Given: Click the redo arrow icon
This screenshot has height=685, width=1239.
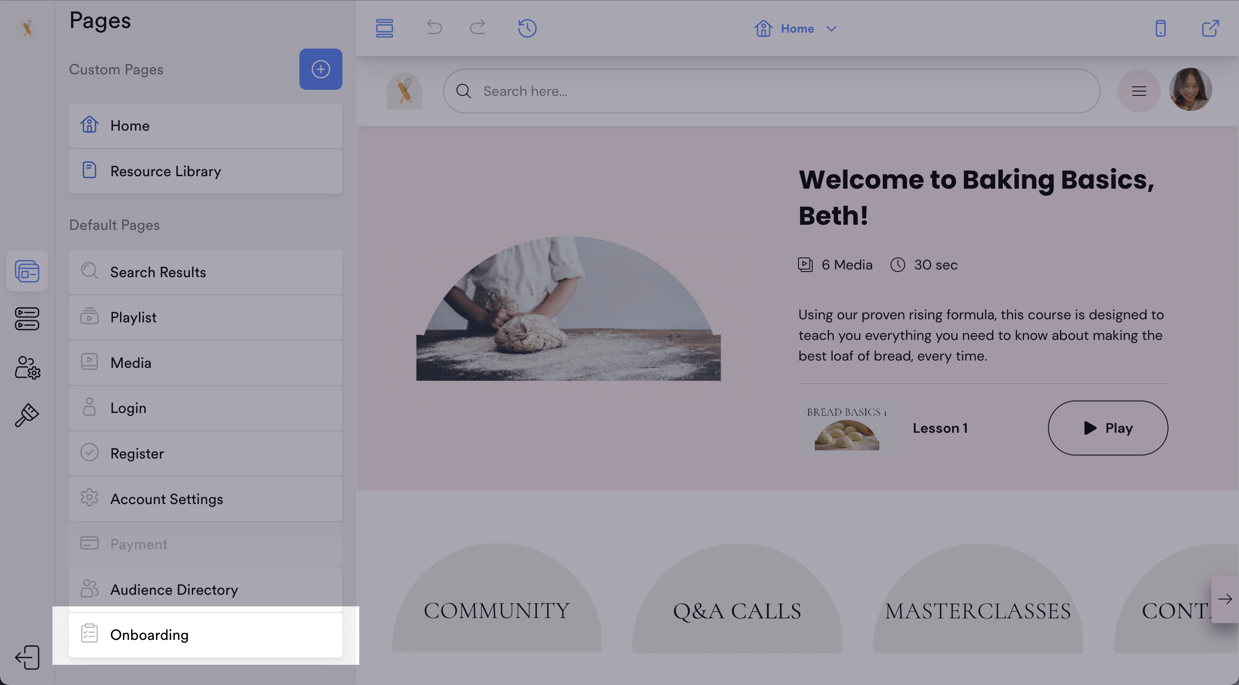Looking at the screenshot, I should pos(477,28).
